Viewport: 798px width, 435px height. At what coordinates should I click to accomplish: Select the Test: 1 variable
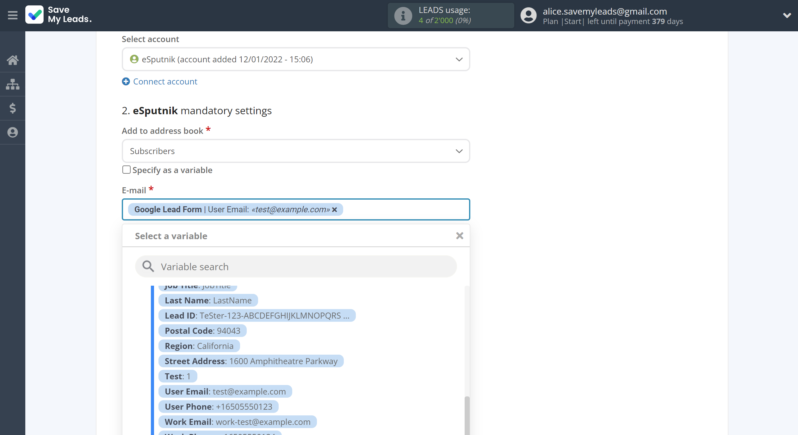(x=177, y=376)
